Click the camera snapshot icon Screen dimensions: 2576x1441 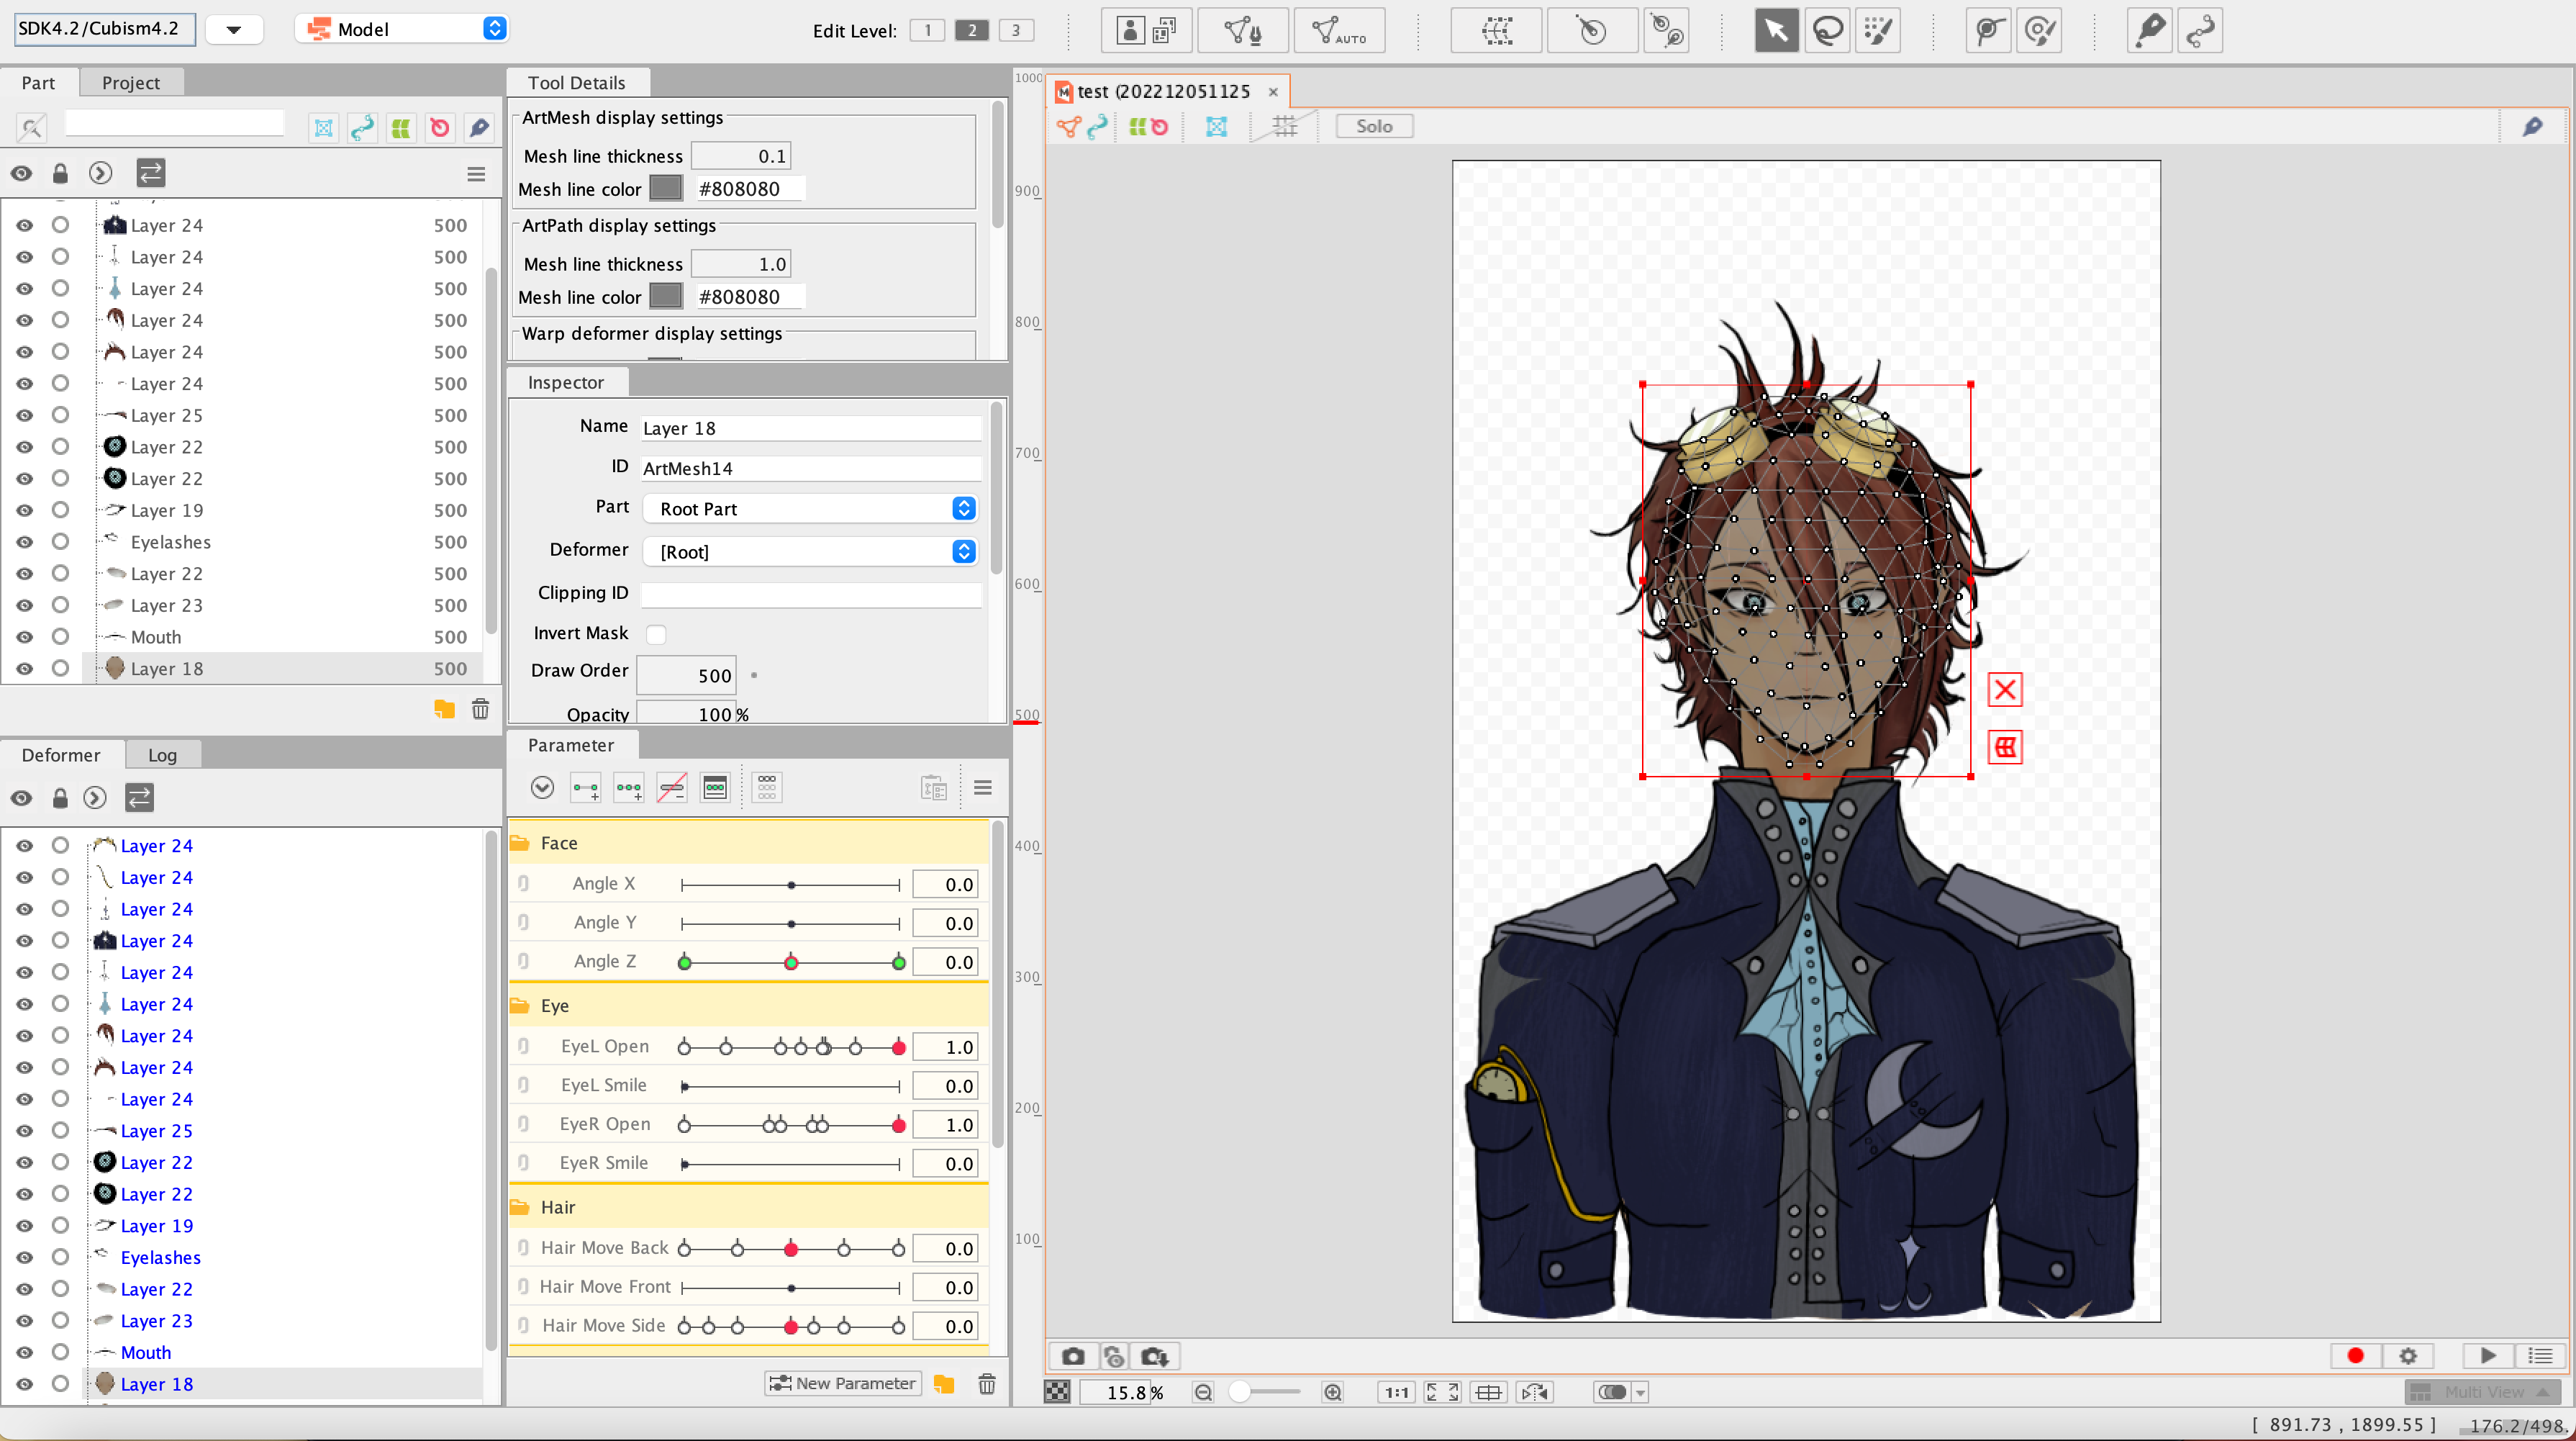click(1073, 1356)
